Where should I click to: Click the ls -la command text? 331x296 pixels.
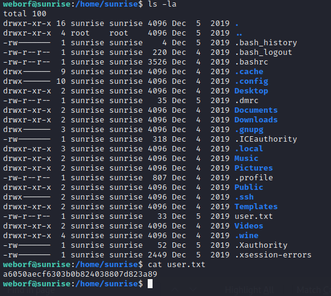click(162, 4)
